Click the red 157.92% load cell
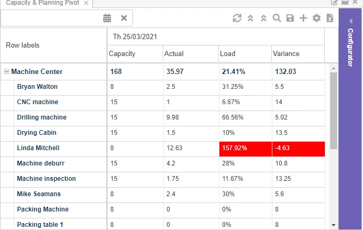363x230 pixels. coord(245,149)
